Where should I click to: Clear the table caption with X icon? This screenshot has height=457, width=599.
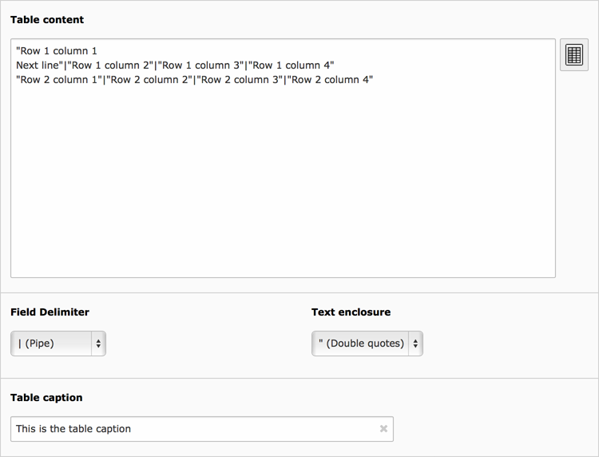coord(383,429)
